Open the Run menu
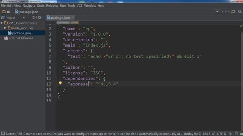Screen dimensions: 243x136 pos(63,6)
